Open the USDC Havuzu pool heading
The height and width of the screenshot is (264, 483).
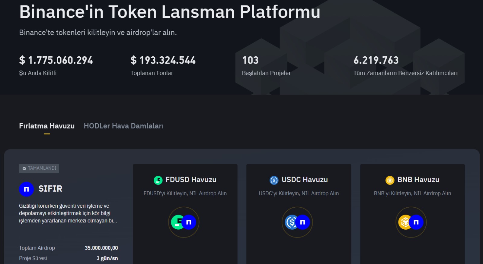[305, 180]
